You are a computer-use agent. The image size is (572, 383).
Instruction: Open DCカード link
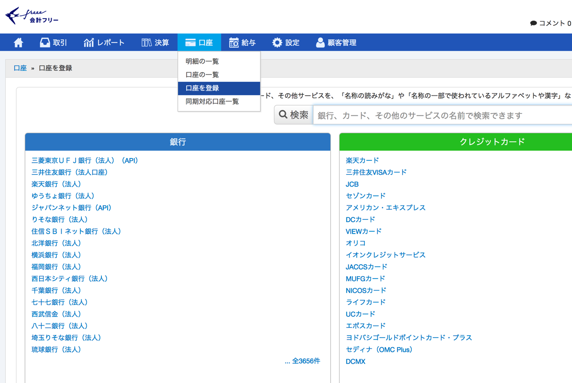(361, 219)
